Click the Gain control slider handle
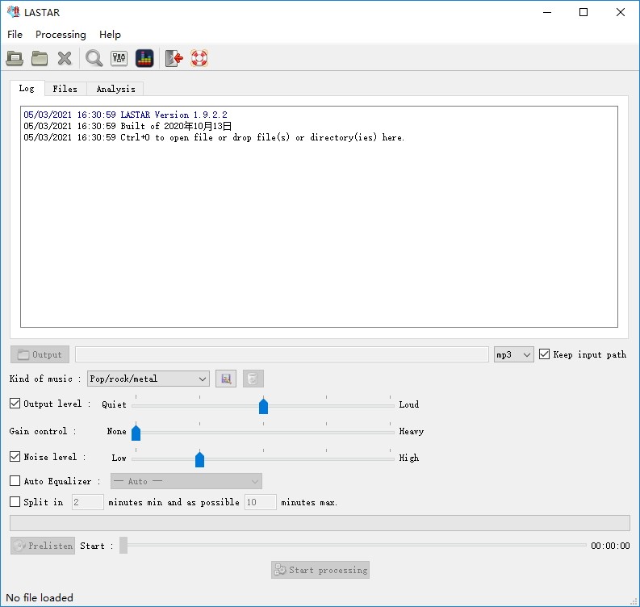 136,433
